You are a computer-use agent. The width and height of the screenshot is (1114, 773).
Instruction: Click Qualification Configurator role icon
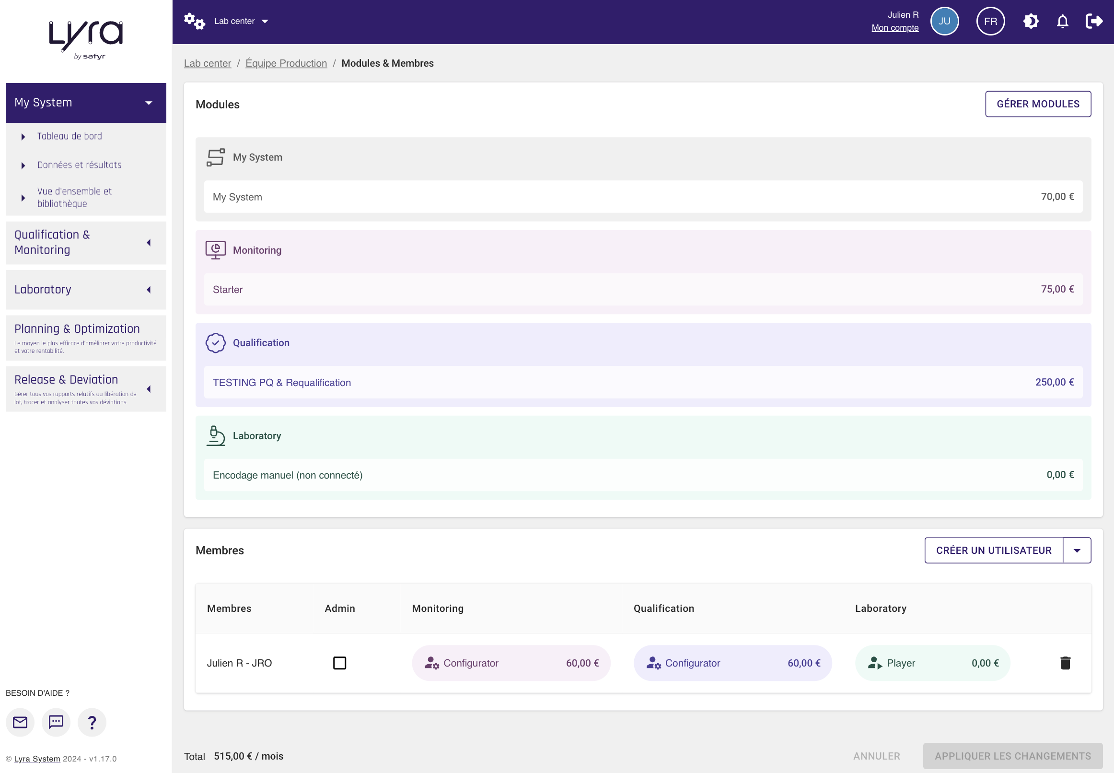[653, 663]
